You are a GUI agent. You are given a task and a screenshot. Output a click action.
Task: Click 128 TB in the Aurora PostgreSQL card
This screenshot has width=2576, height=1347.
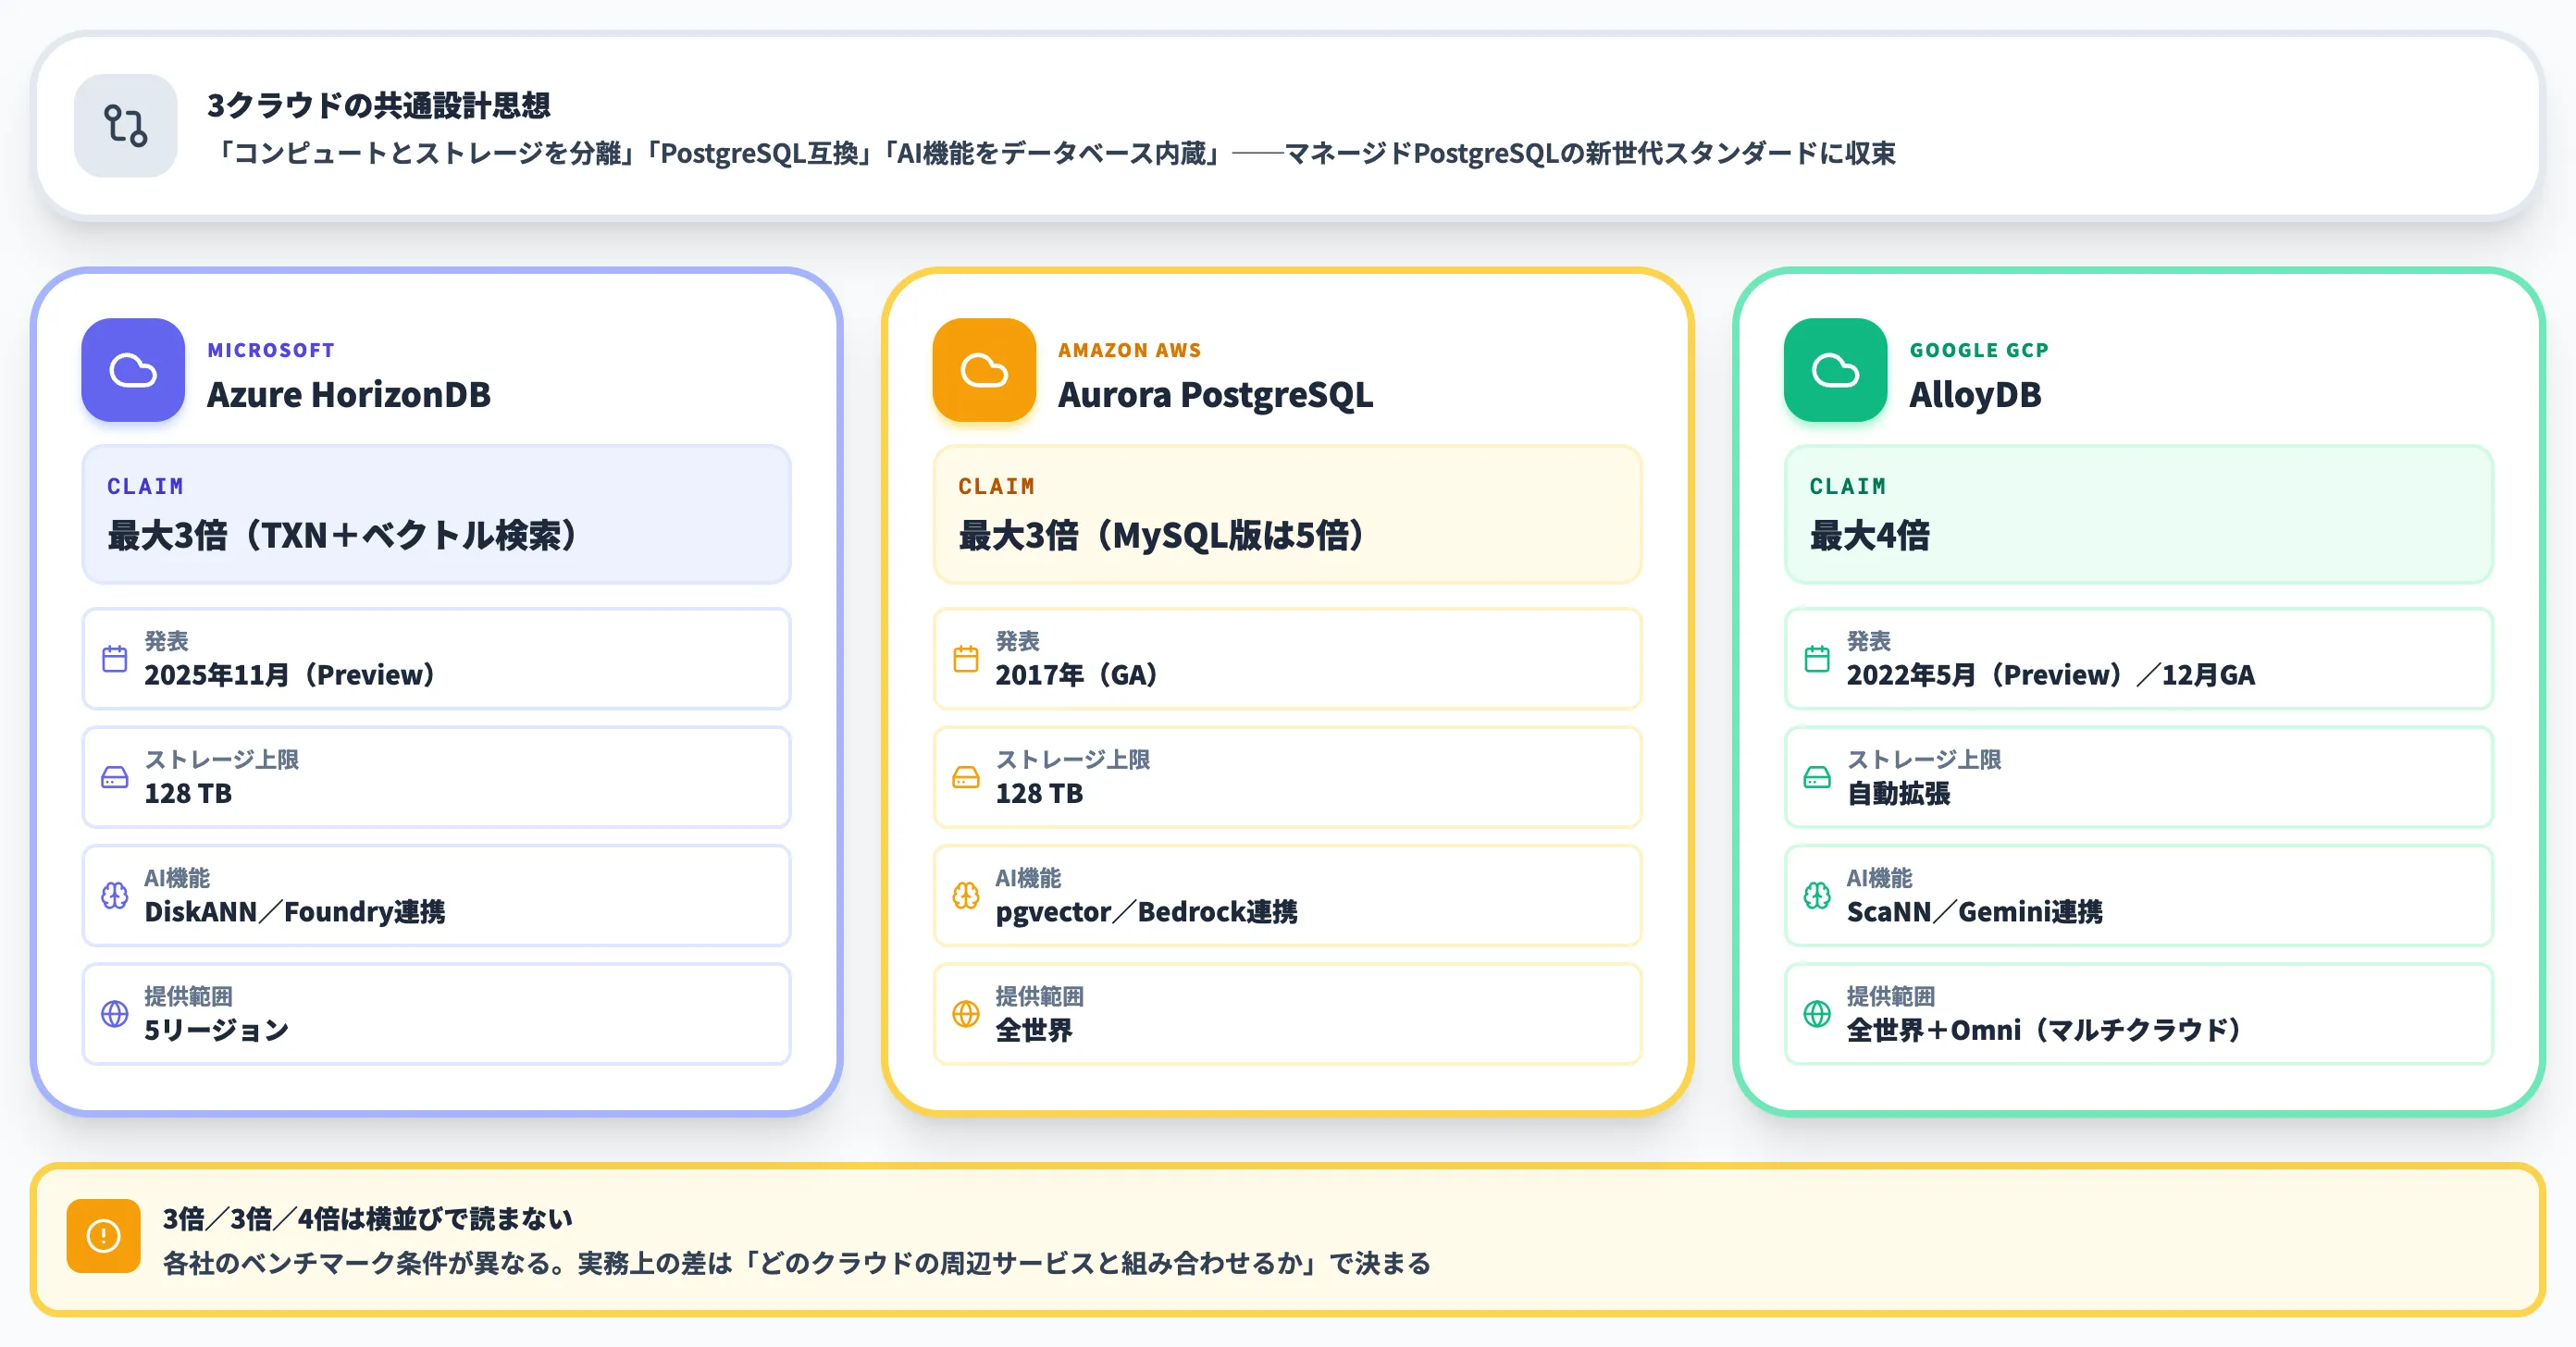coord(1039,793)
